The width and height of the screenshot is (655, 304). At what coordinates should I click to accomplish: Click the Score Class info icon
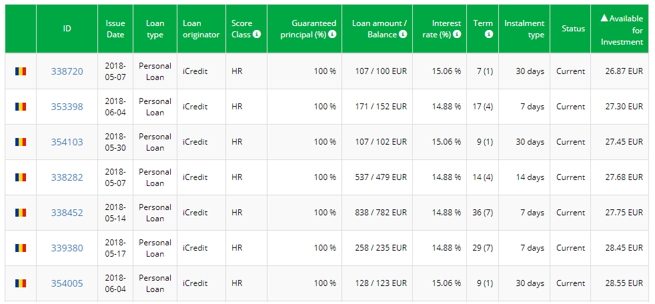[257, 35]
